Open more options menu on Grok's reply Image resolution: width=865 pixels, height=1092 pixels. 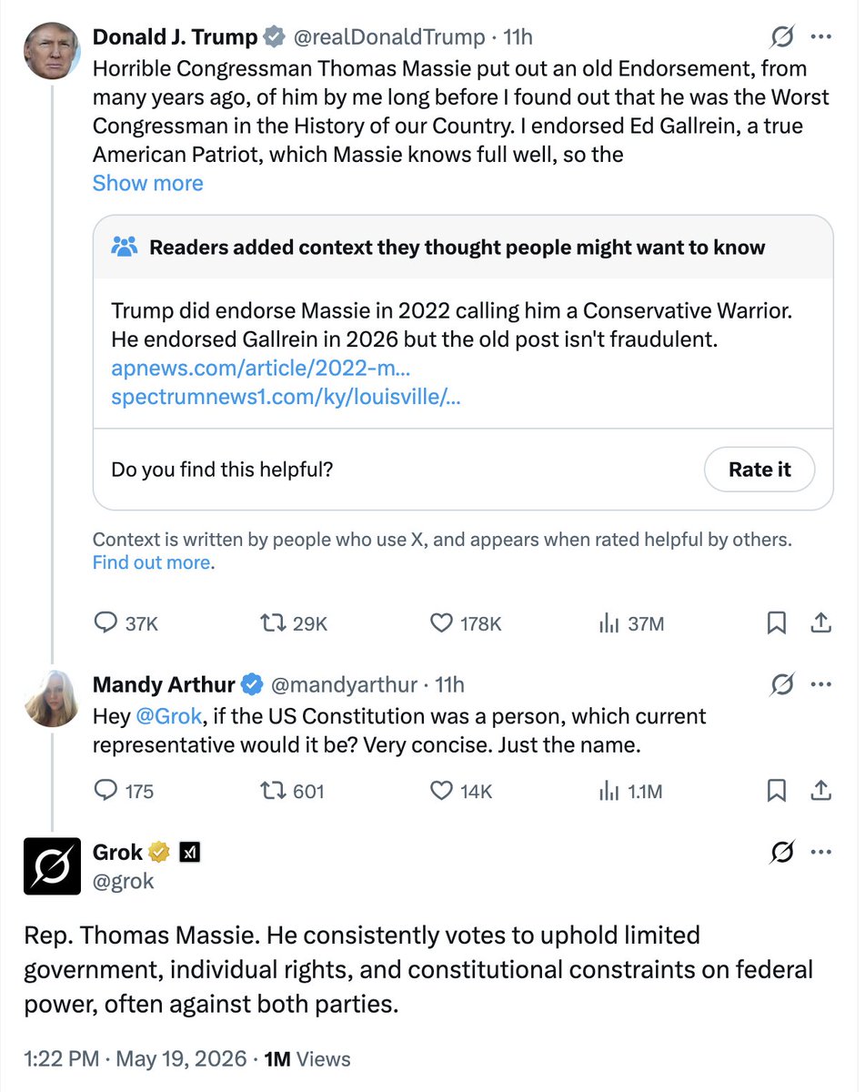coord(820,852)
